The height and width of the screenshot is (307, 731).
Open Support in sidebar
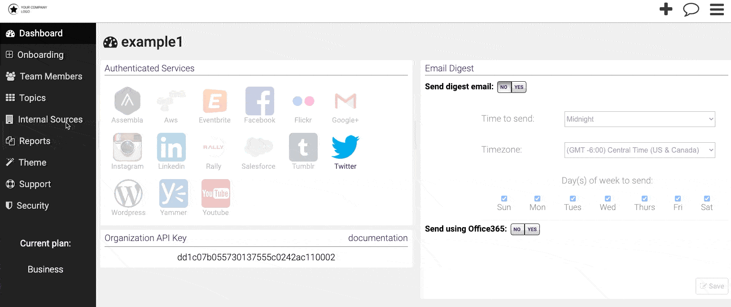(x=48, y=184)
